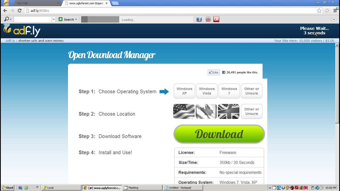Open the Facebook toolbar icon
Viewport: 340px width, 191px height.
pos(199,19)
